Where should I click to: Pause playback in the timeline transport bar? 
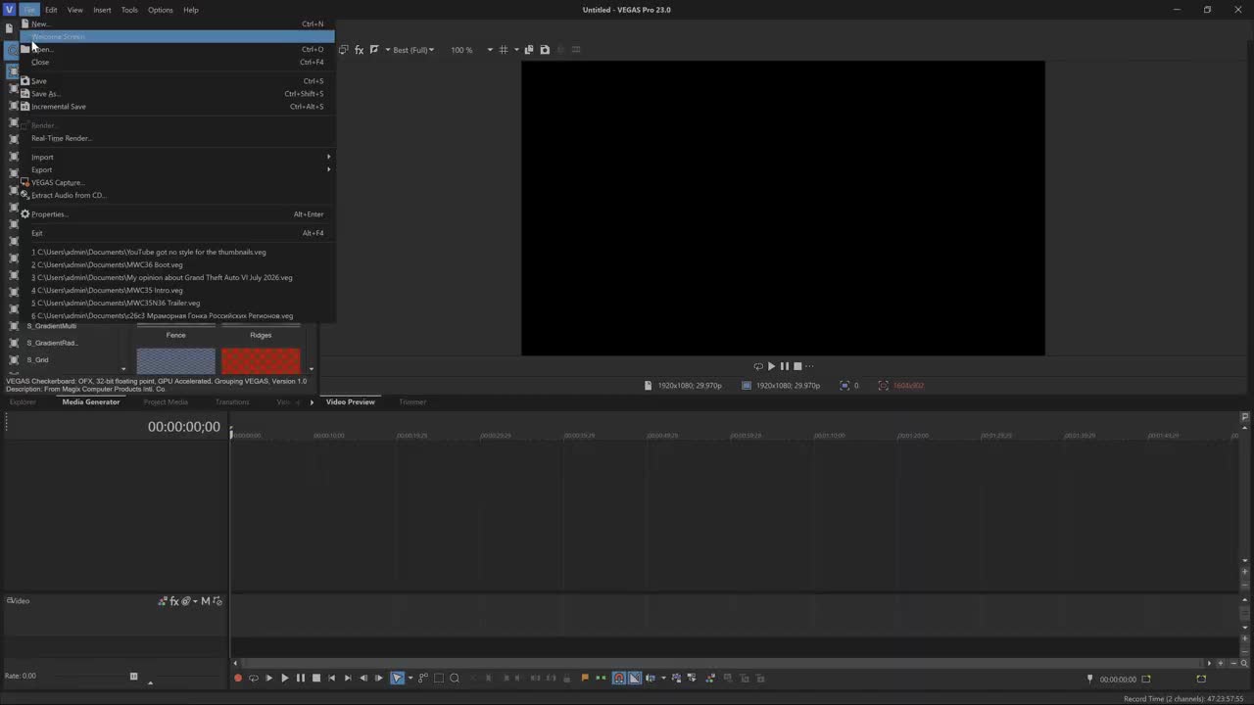point(301,678)
